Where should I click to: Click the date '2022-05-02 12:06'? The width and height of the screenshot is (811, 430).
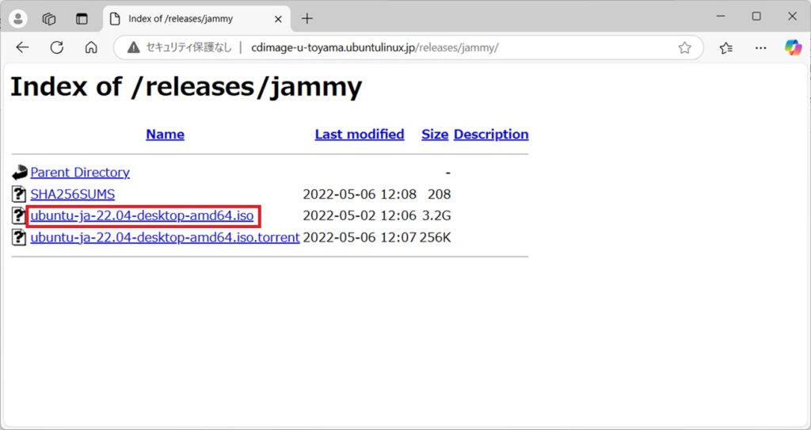tap(360, 215)
